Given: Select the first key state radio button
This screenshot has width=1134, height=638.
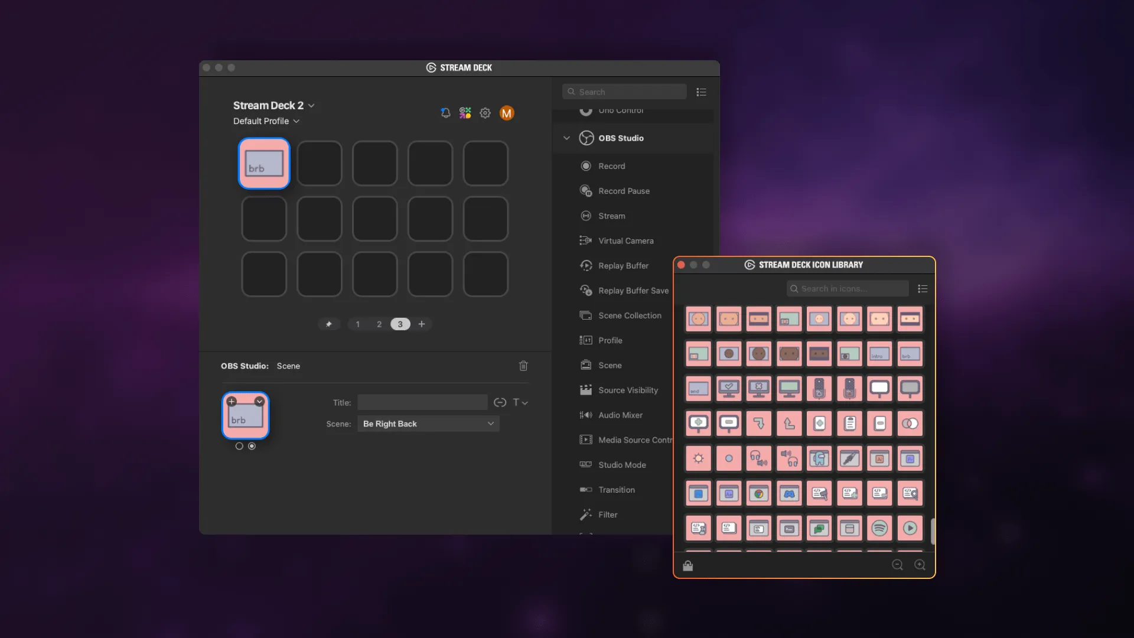Looking at the screenshot, I should [x=239, y=446].
